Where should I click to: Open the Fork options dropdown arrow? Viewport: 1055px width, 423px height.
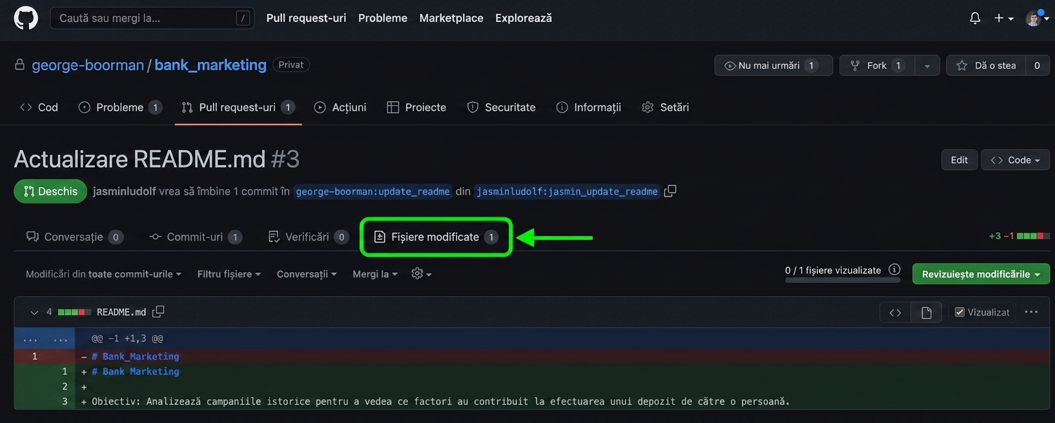point(927,65)
